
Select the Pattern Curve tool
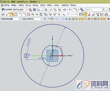(45, 14)
